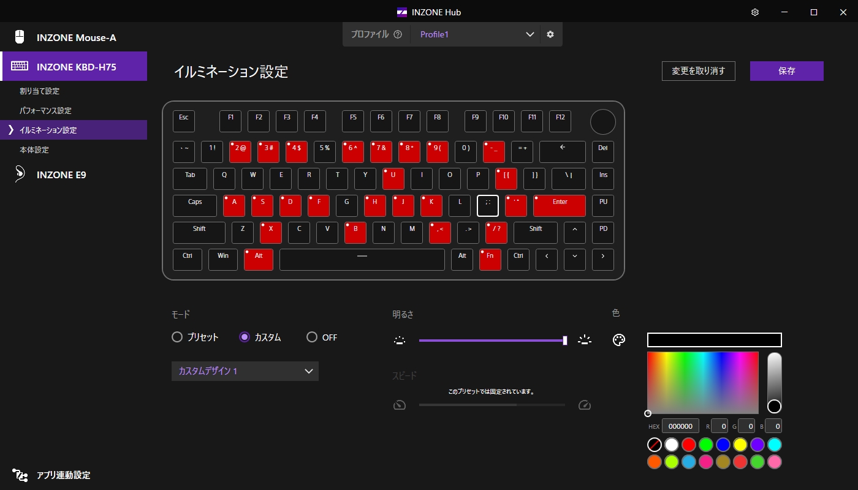Go to イルミネーション設定 page
This screenshot has height=490, width=858.
pyautogui.click(x=74, y=130)
